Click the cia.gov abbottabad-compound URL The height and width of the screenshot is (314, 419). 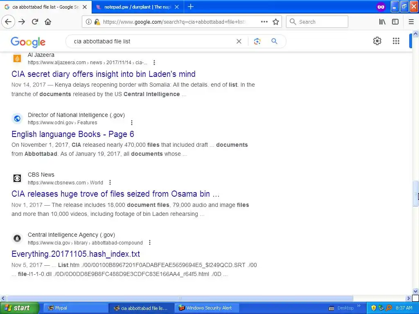pyautogui.click(x=85, y=243)
